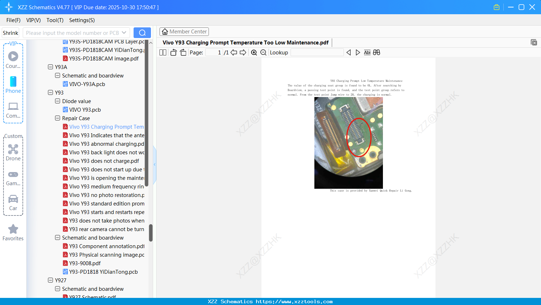Visit the xzztools.com link in status bar
Viewport: 541px width, 305px height.
(294, 301)
